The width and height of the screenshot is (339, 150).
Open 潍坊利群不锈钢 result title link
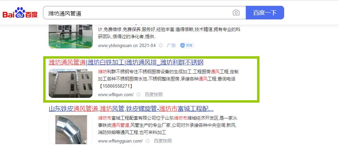126,62
